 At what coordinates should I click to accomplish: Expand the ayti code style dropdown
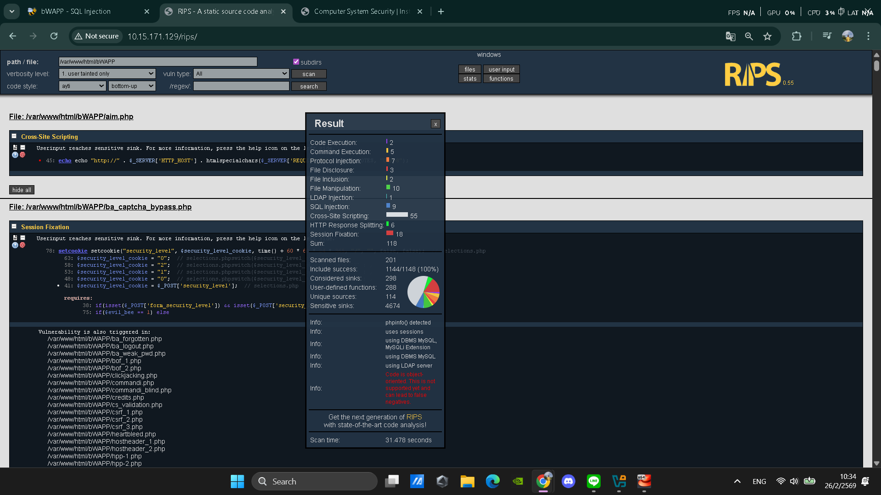83,86
